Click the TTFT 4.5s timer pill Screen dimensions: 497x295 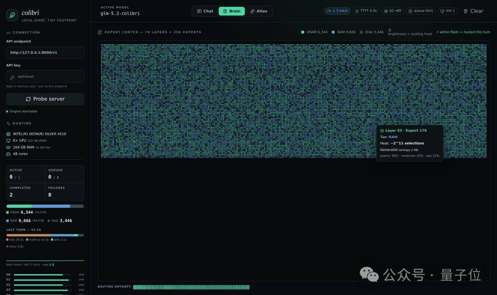click(x=366, y=11)
